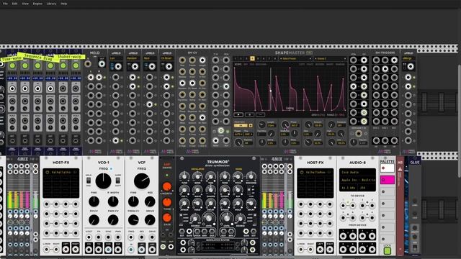
Task: Click the ShapeMaster waveform scope display
Action: [290, 89]
